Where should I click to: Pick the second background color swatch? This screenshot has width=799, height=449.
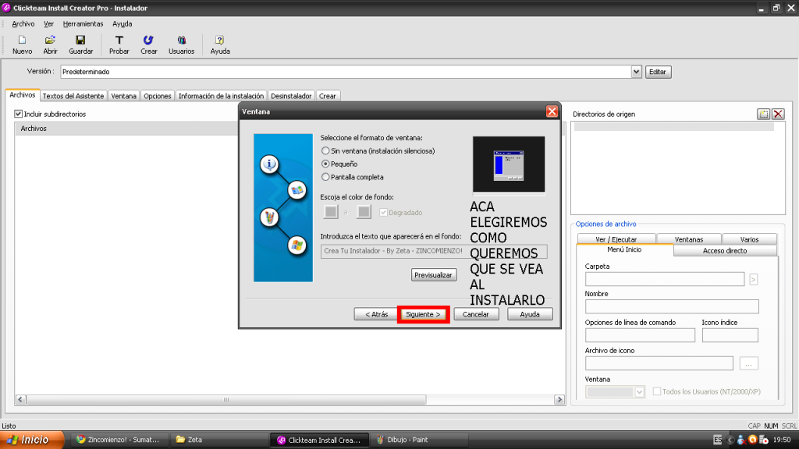364,212
